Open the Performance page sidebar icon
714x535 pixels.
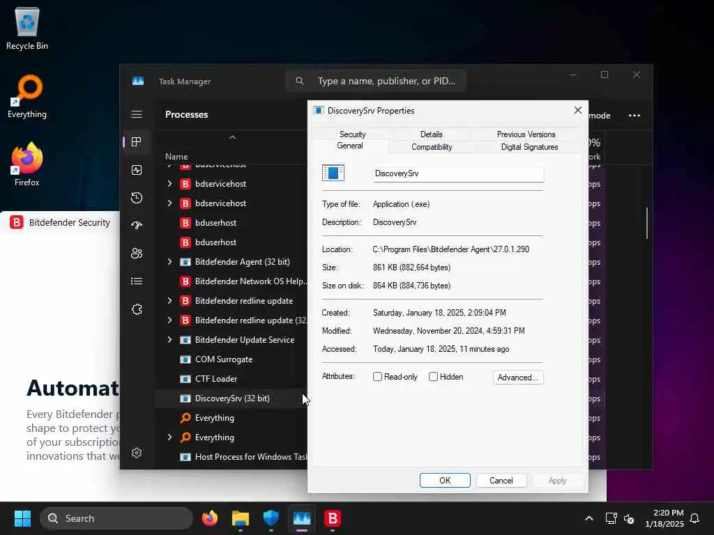tap(137, 170)
